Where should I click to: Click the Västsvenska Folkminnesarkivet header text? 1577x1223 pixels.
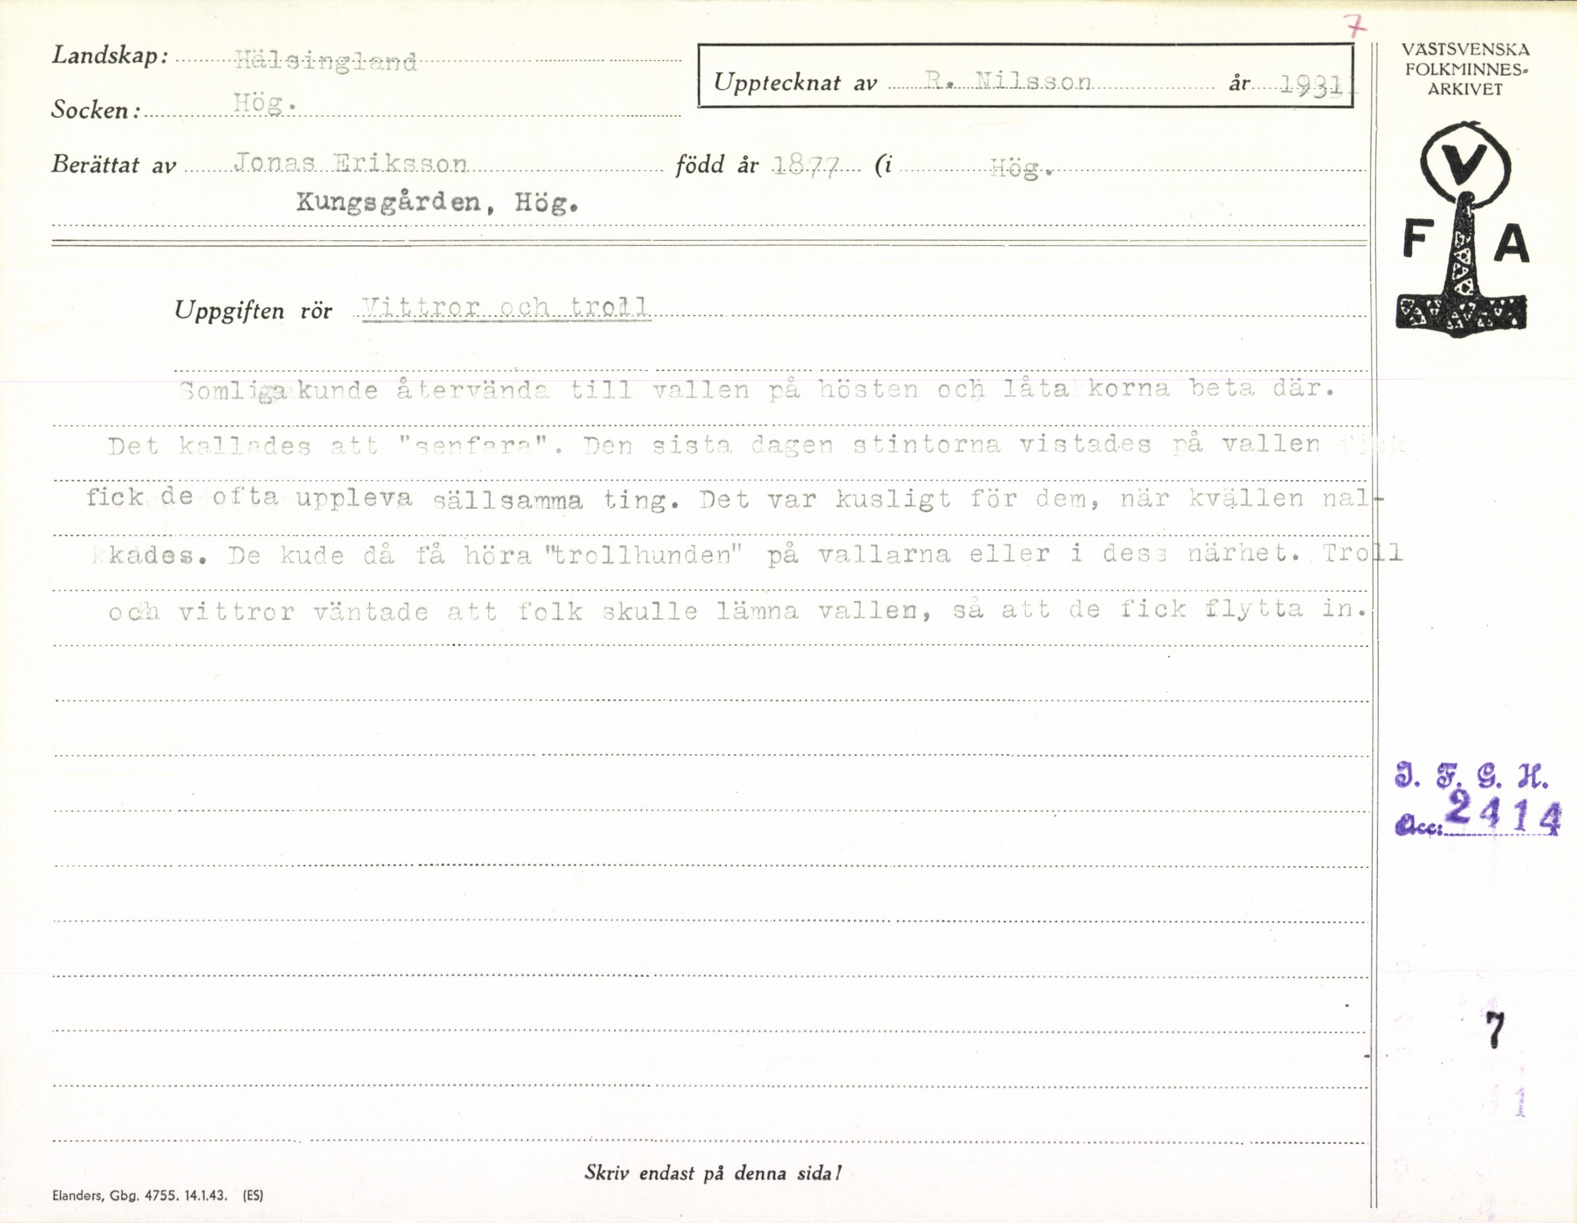click(x=1465, y=70)
